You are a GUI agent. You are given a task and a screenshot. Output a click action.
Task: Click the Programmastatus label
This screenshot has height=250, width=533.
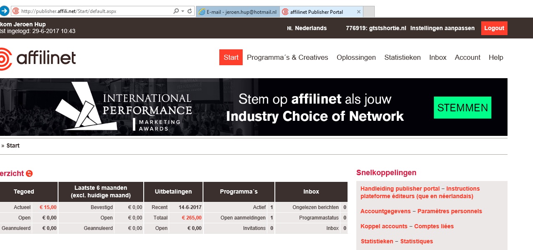pos(319,218)
